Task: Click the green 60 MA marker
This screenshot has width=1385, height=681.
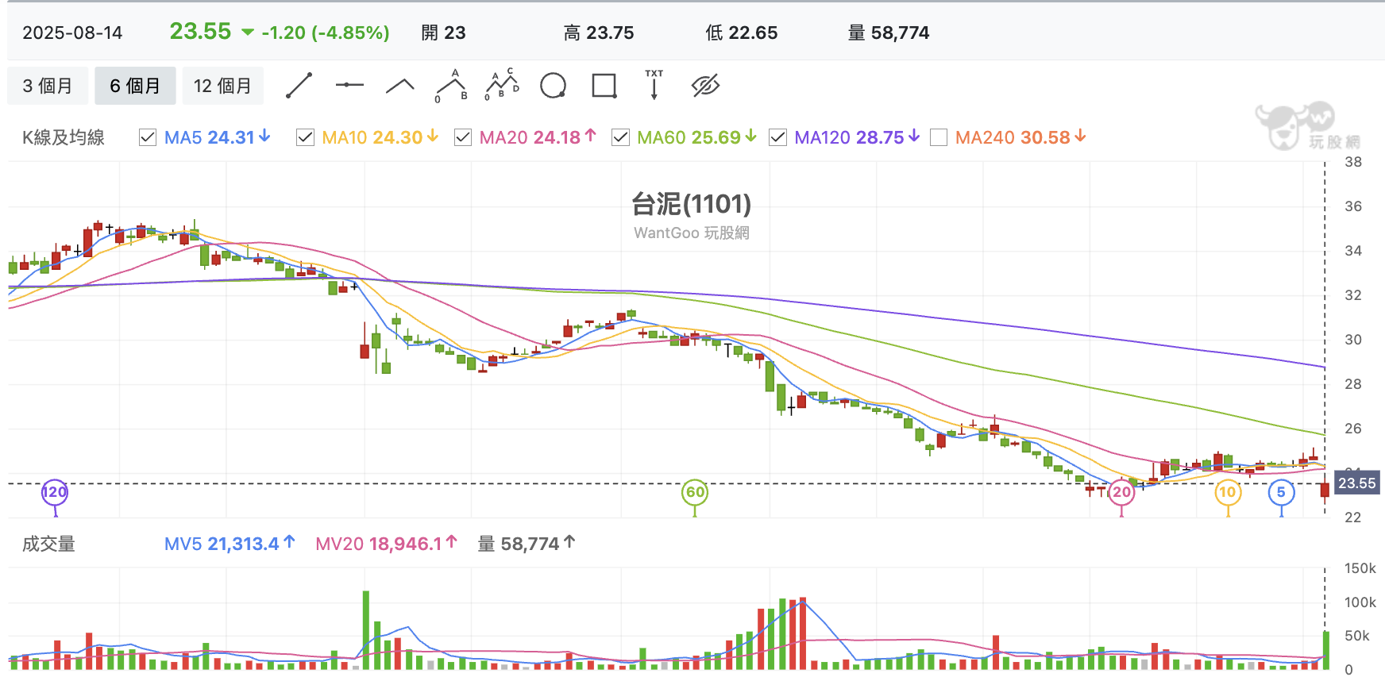Action: coord(695,492)
